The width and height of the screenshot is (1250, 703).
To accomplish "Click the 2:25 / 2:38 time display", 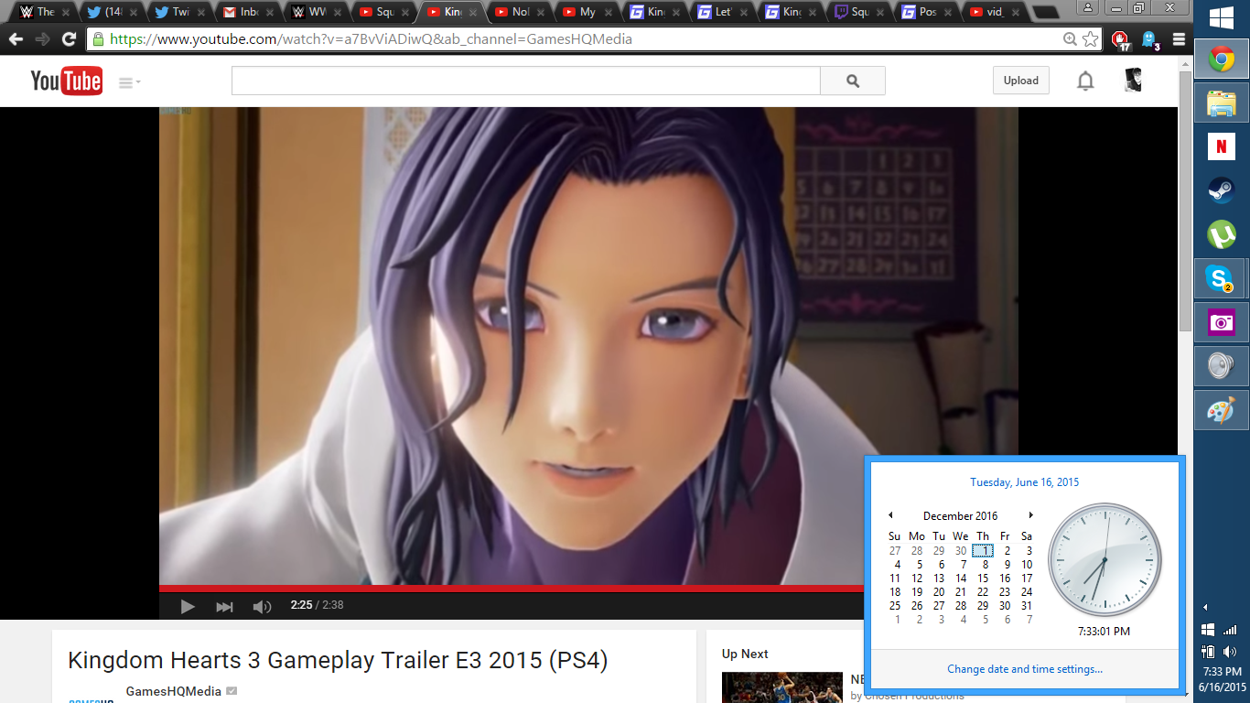I will 317,605.
